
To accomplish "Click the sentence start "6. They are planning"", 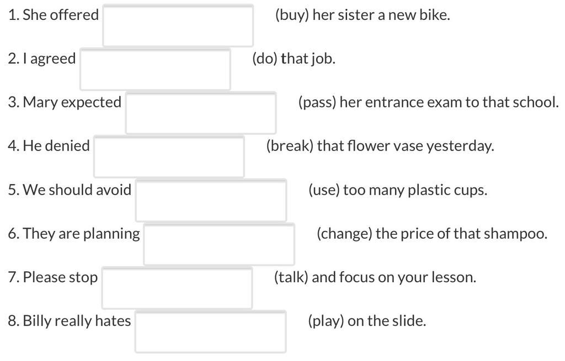I will pos(74,234).
